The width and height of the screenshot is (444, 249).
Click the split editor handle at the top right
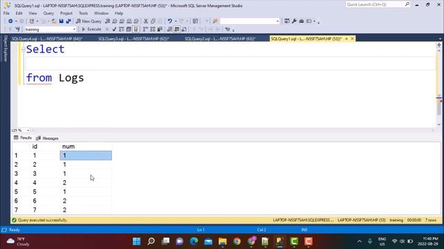(439, 45)
